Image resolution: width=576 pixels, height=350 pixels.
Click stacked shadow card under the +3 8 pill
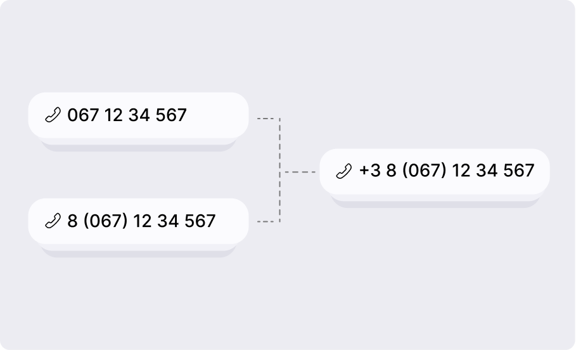tap(436, 202)
